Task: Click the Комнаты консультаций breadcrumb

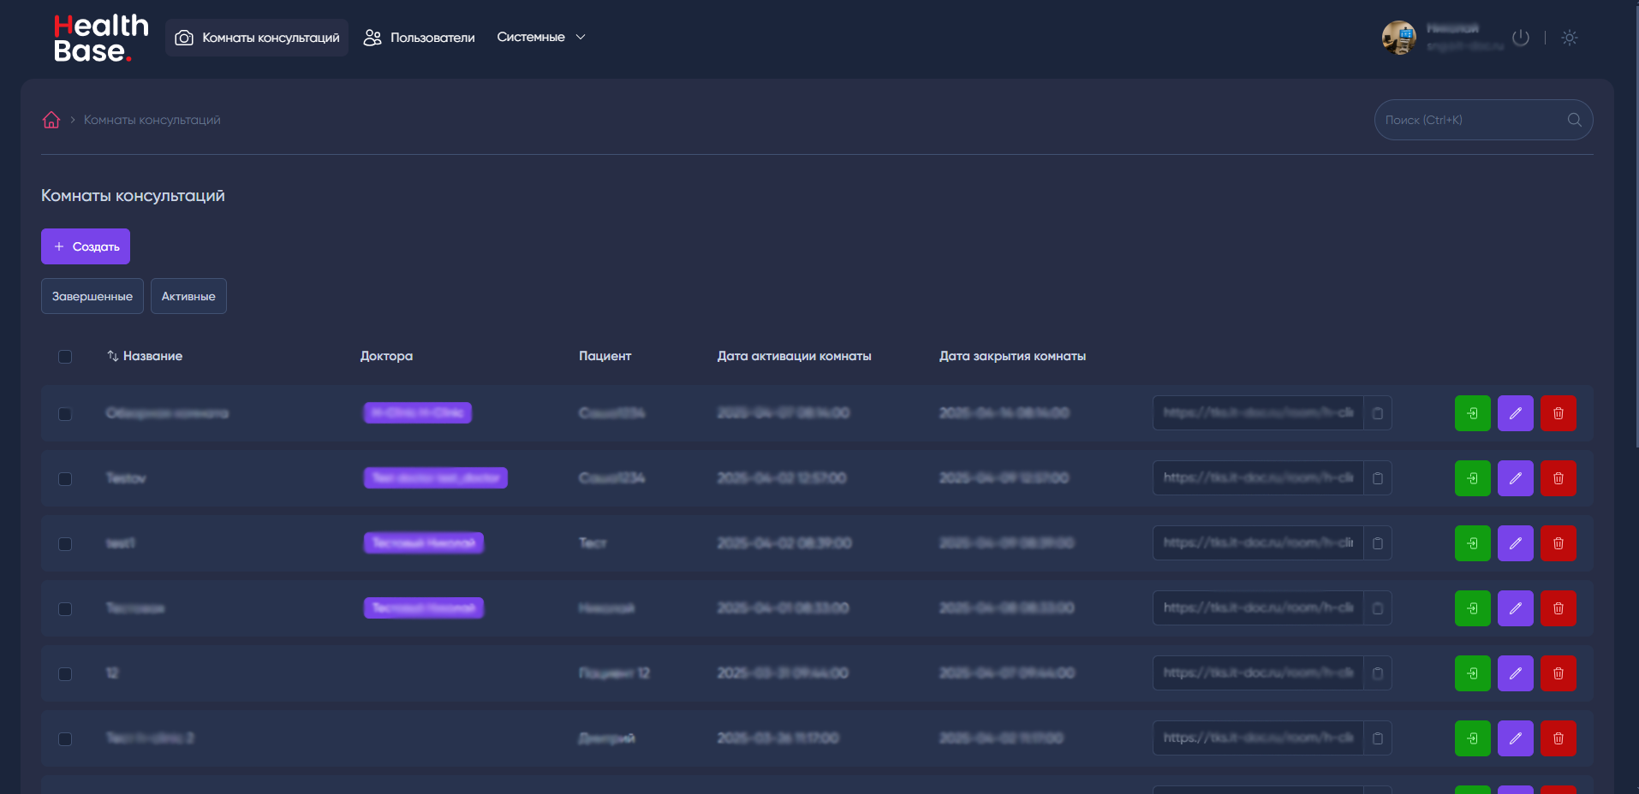Action: [152, 120]
